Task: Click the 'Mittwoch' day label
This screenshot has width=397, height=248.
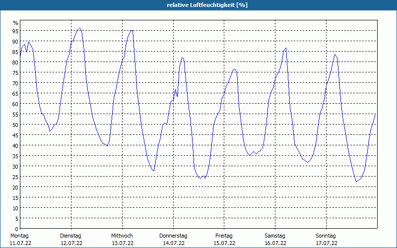Action: pyautogui.click(x=122, y=236)
